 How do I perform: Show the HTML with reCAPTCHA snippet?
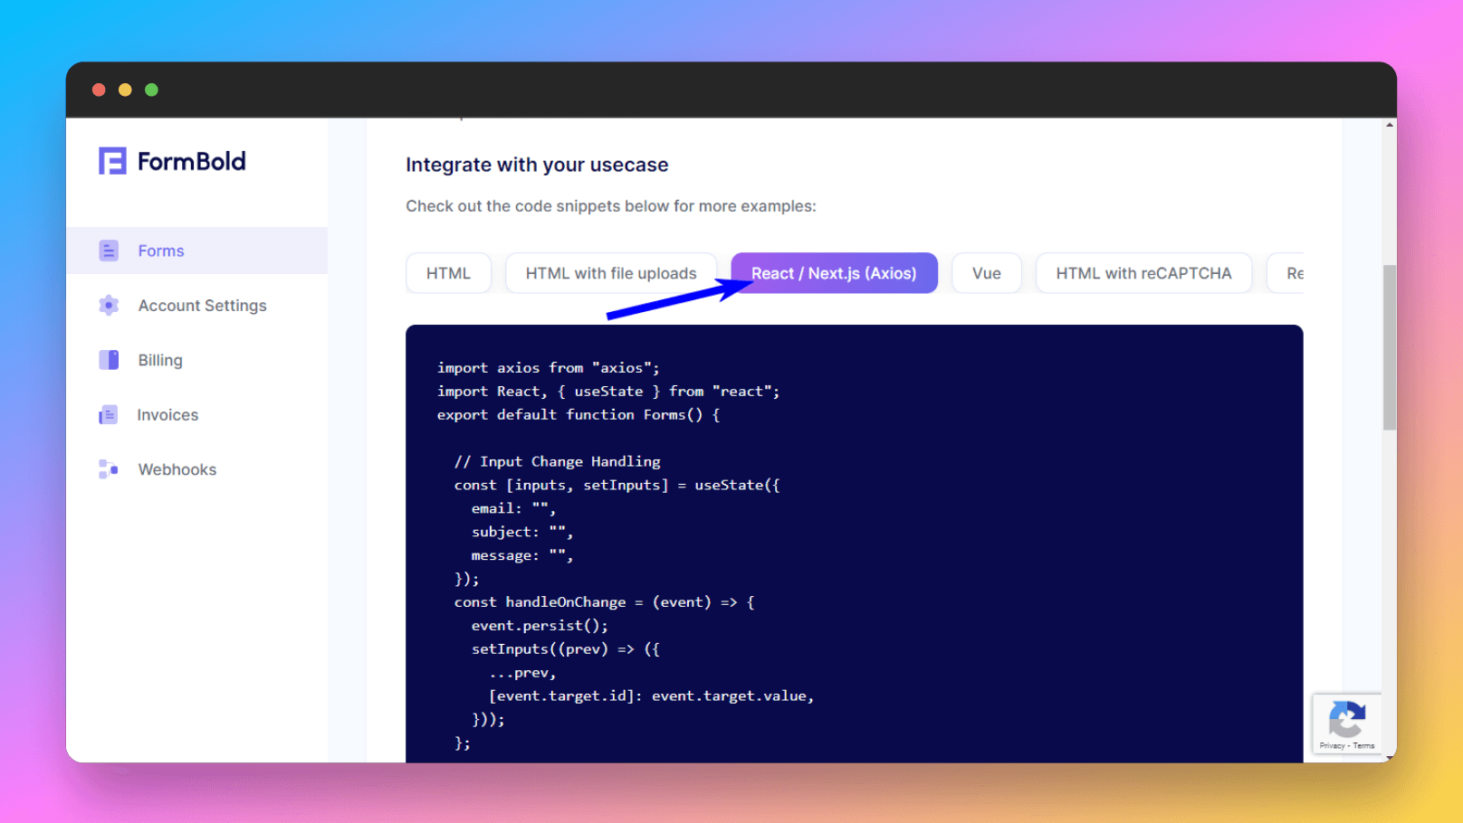click(x=1143, y=273)
